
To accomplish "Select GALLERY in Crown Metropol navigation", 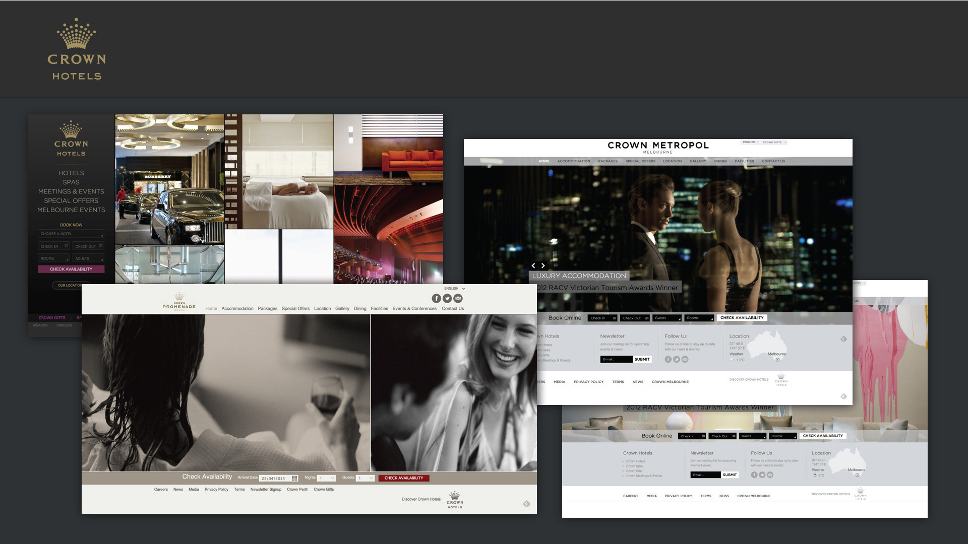I will tap(698, 161).
